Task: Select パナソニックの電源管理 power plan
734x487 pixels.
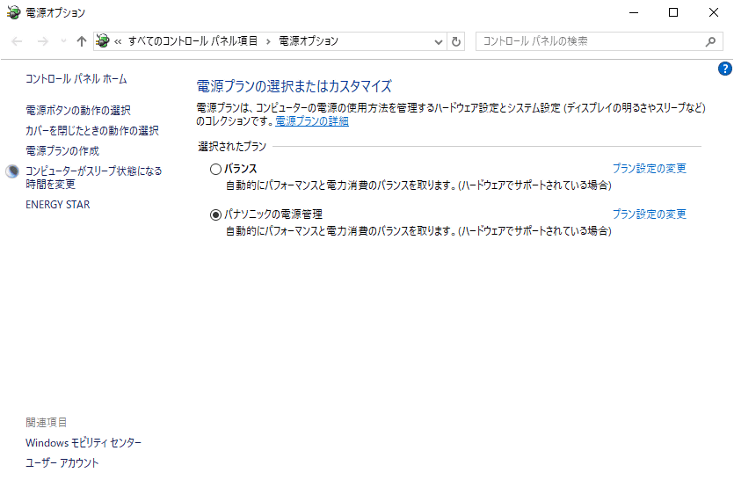Action: click(215, 214)
